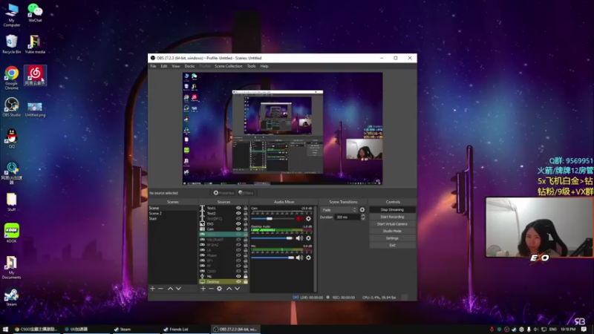
Task: Open Mic audio settings gear
Action: point(308,258)
